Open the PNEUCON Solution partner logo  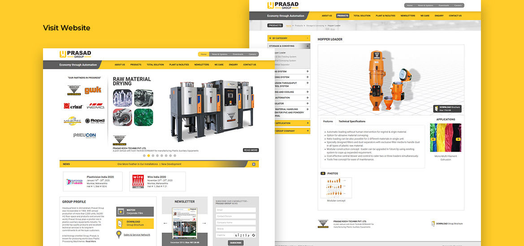coord(85,136)
